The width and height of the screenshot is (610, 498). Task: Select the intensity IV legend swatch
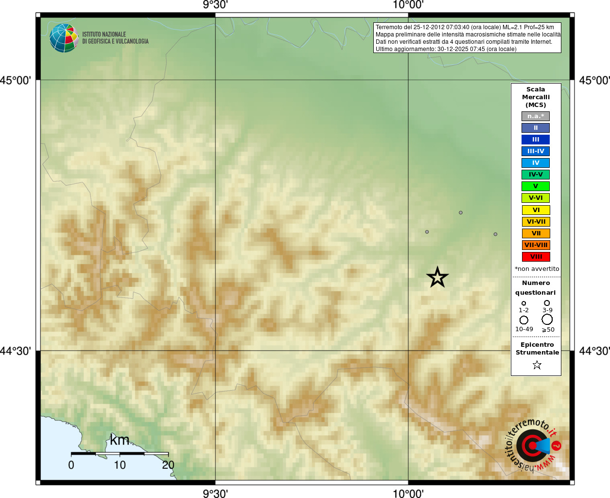536,163
